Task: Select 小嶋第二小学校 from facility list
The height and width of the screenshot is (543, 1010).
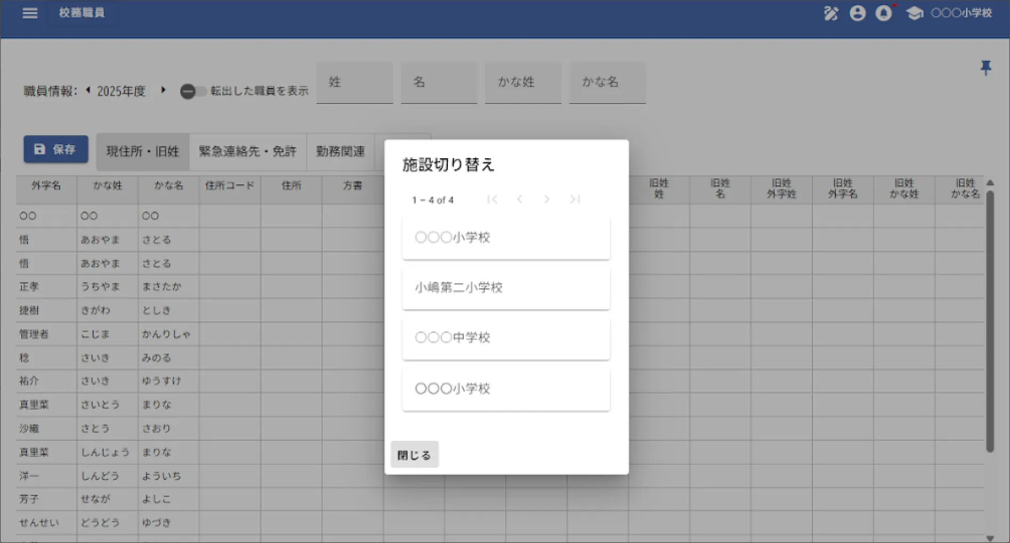Action: [505, 287]
